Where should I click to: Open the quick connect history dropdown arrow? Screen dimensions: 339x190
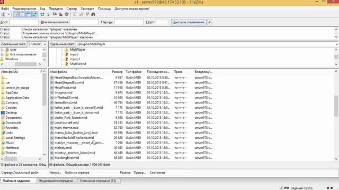(x=210, y=22)
